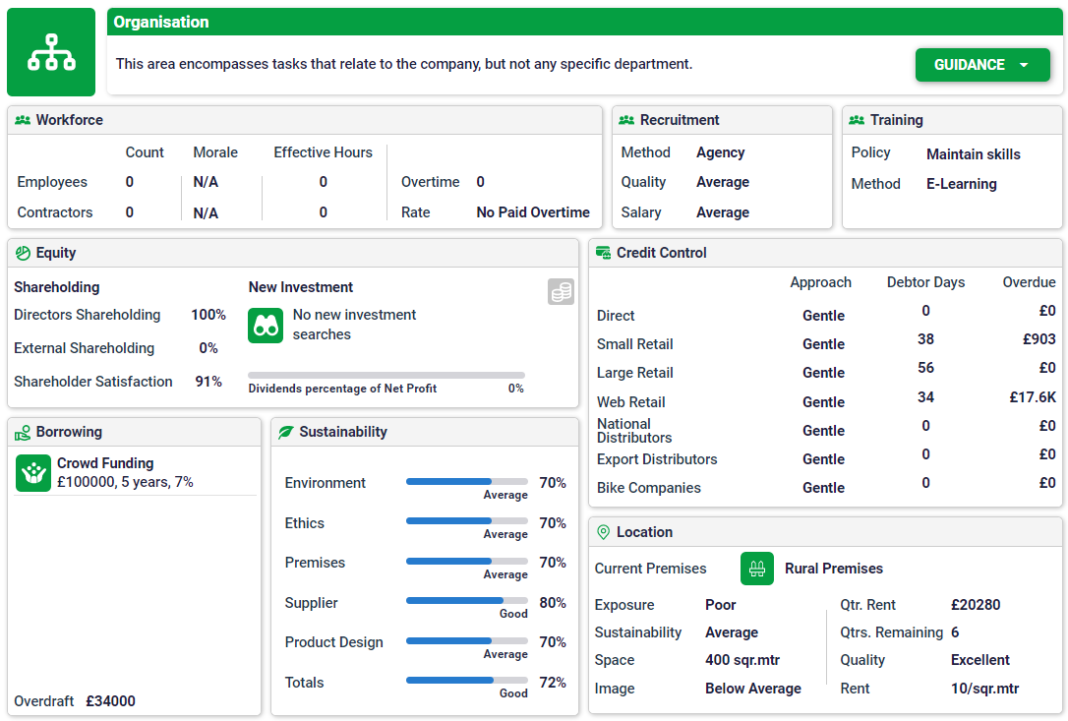The image size is (1068, 721).
Task: Click the Gentle approach for Web Retail
Action: click(823, 402)
